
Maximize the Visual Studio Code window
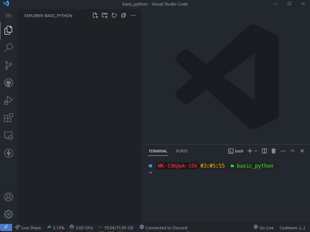click(x=289, y=4)
